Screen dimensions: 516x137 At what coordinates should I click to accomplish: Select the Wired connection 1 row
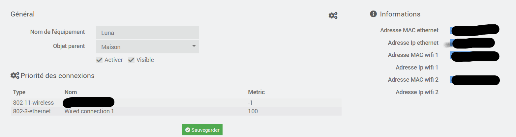[176, 111]
